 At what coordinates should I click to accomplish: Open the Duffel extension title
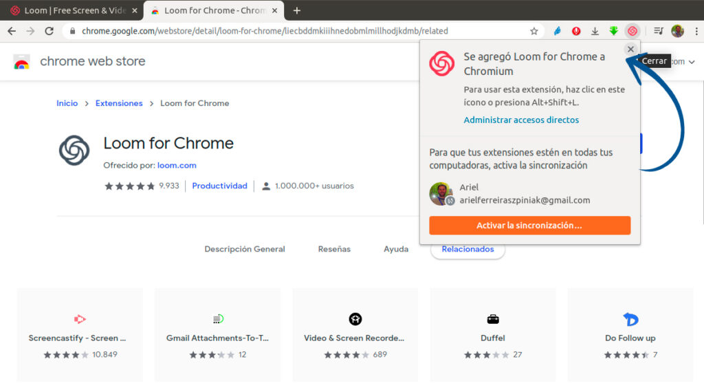(x=492, y=338)
